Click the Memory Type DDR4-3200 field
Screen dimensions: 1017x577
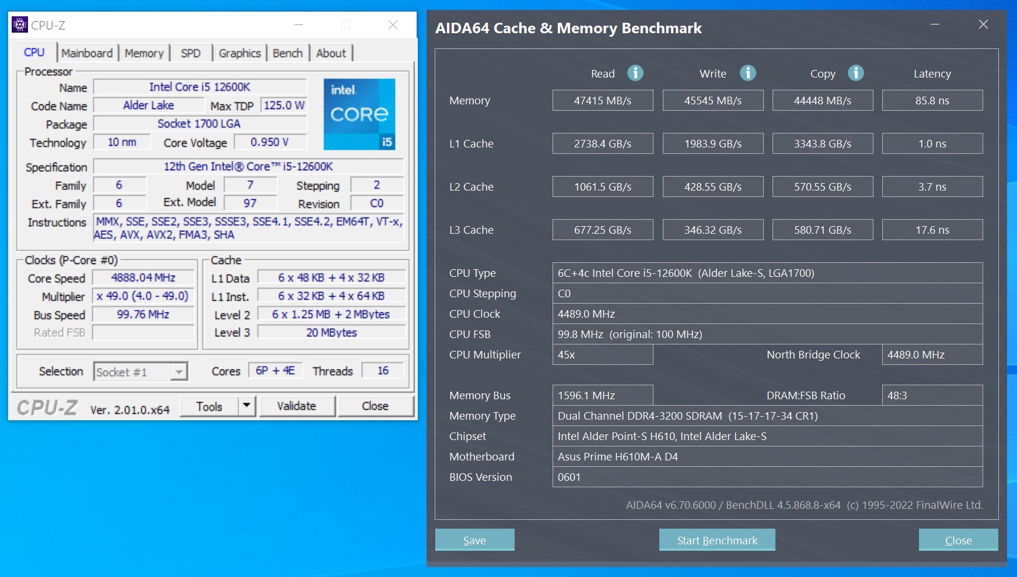point(767,416)
